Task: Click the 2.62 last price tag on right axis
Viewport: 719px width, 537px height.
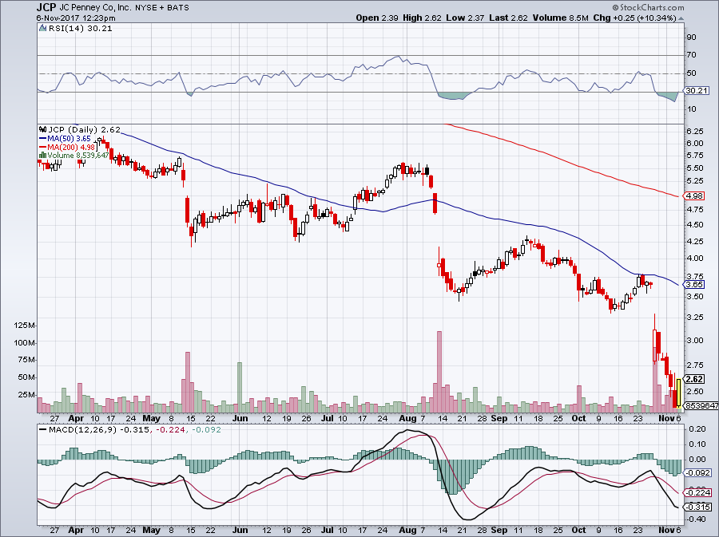Action: point(694,379)
